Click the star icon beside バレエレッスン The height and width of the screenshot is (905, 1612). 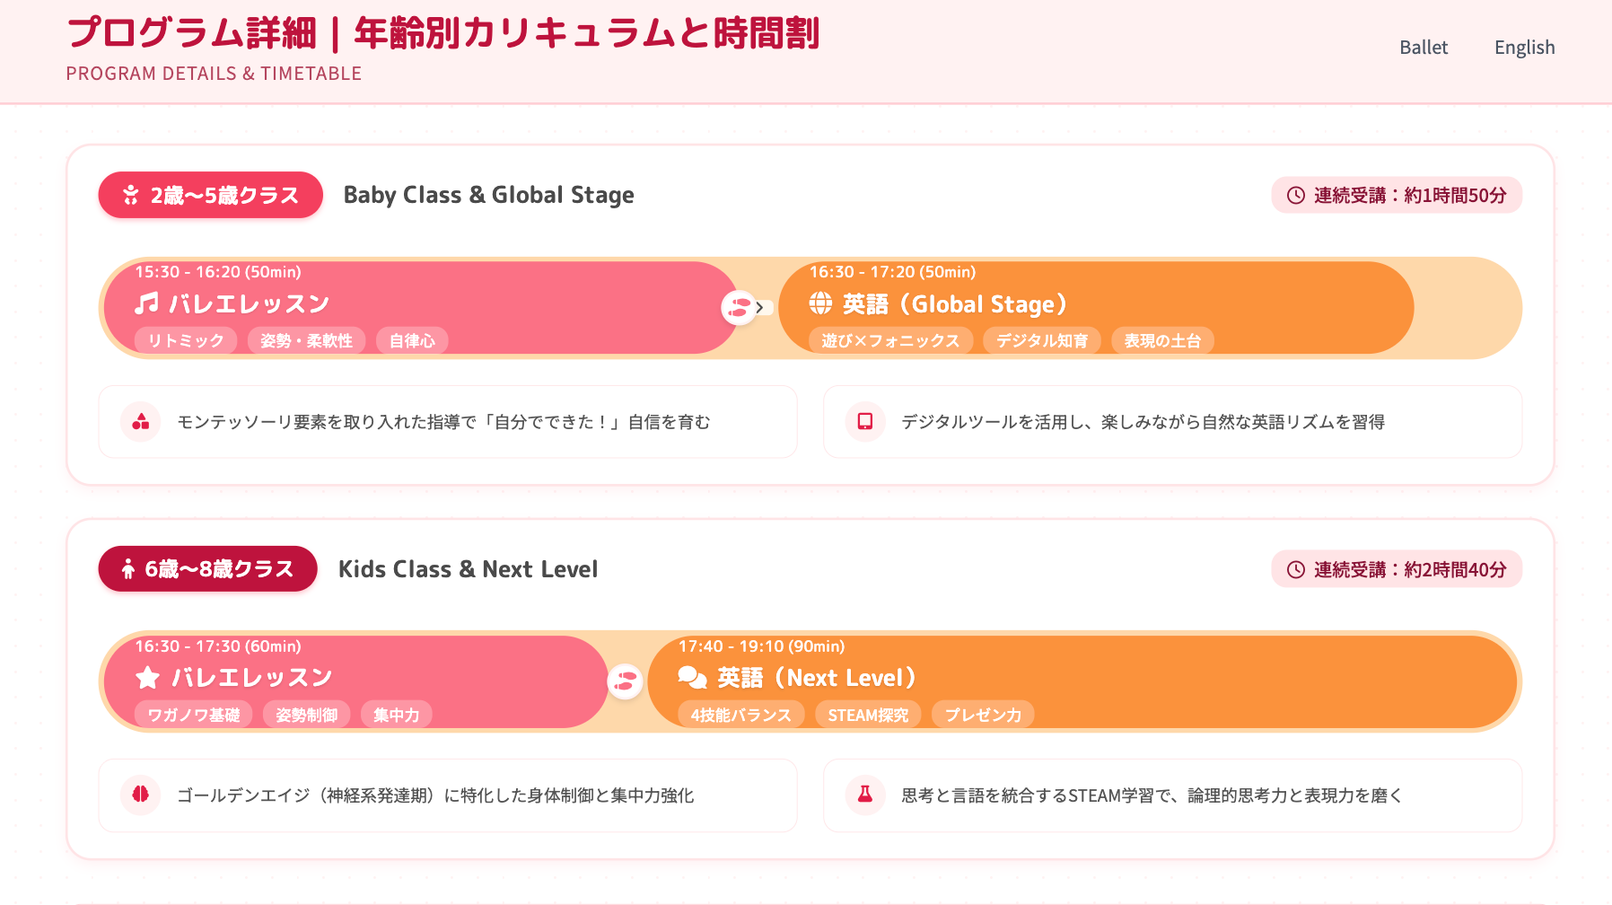[147, 678]
